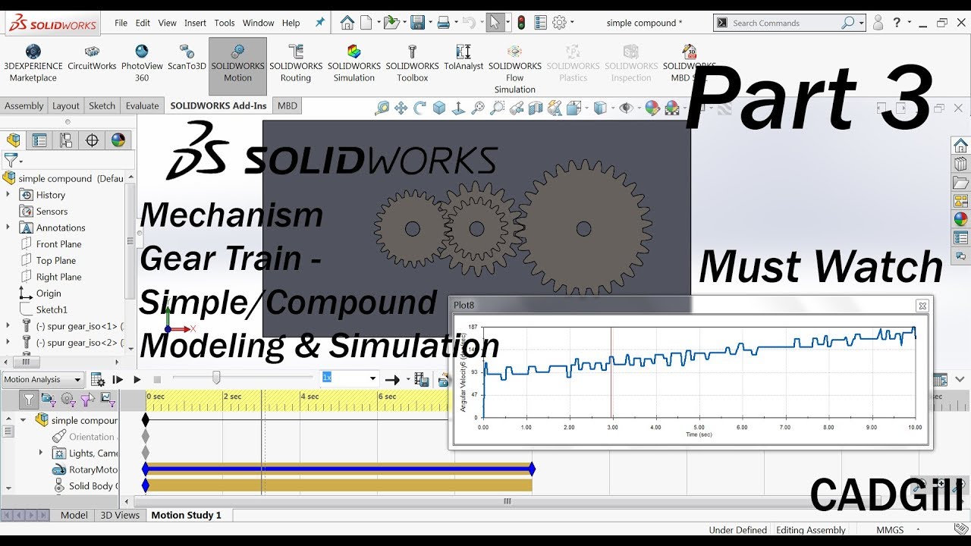The height and width of the screenshot is (546, 971).
Task: Open the Appearances color ball in task pane
Action: (961, 219)
